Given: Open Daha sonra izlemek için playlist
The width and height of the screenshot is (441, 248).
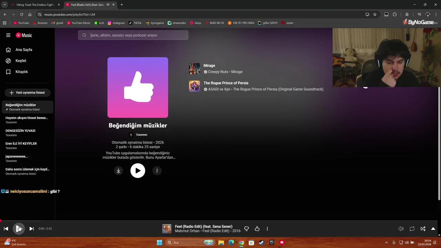Looking at the screenshot, I should tap(28, 171).
